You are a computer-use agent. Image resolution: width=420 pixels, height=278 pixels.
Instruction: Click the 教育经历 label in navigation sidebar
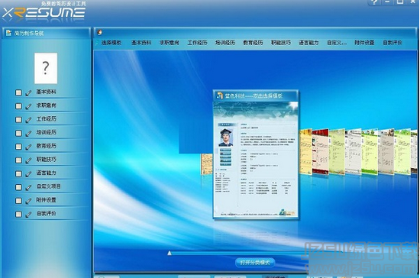coord(47,146)
